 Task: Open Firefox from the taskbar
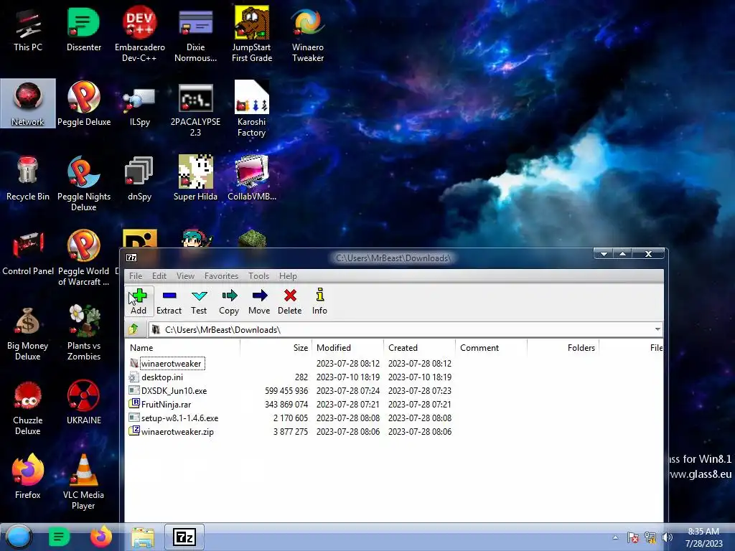[x=101, y=537]
